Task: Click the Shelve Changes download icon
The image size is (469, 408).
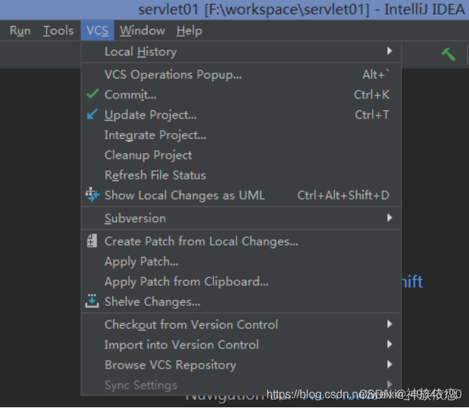Action: point(92,301)
